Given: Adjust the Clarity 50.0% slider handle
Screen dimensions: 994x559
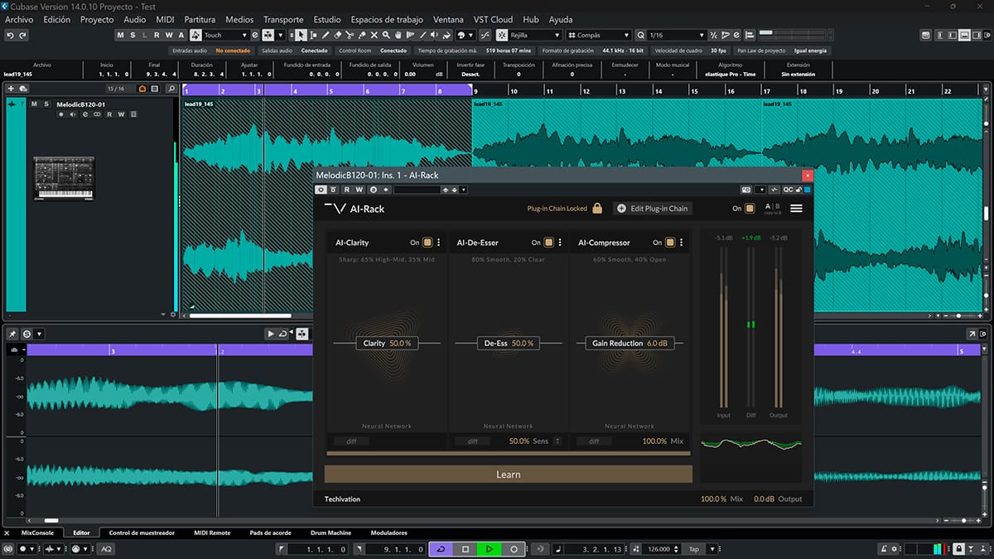Looking at the screenshot, I should 387,343.
